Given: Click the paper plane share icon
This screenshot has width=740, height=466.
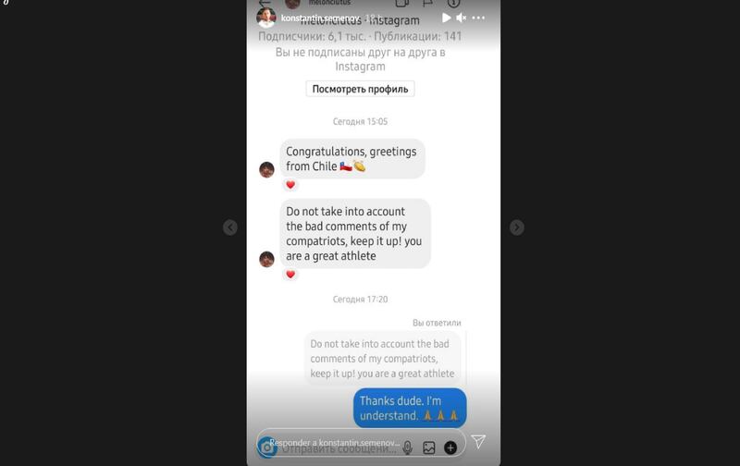Looking at the screenshot, I should coord(478,441).
